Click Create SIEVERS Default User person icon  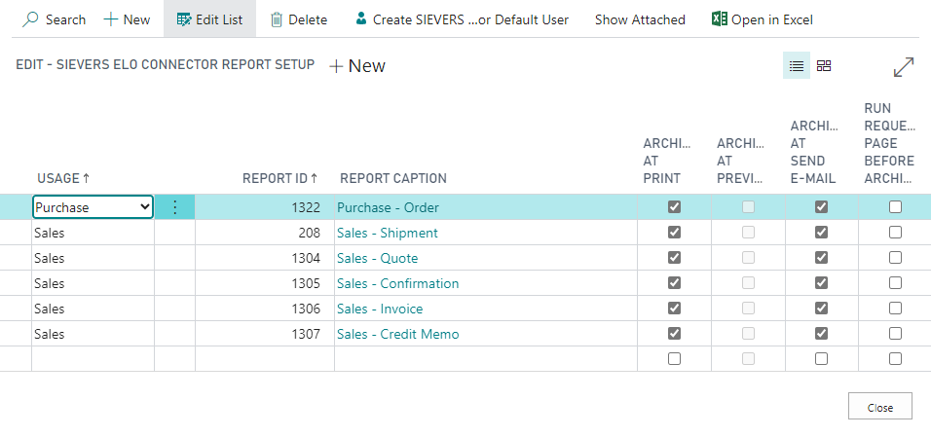(x=361, y=19)
